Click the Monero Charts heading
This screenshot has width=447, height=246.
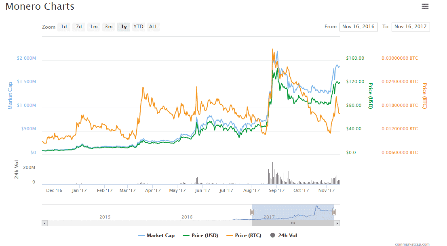coord(40,6)
